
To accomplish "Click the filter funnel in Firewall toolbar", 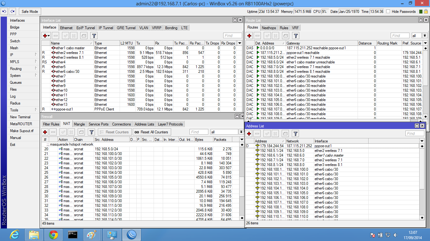I will tap(92, 132).
